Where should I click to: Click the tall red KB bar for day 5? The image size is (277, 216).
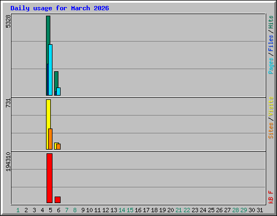pyautogui.click(x=49, y=178)
